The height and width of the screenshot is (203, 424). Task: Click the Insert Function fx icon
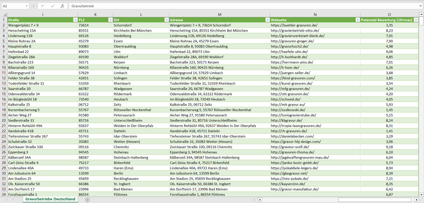[x=62, y=6]
